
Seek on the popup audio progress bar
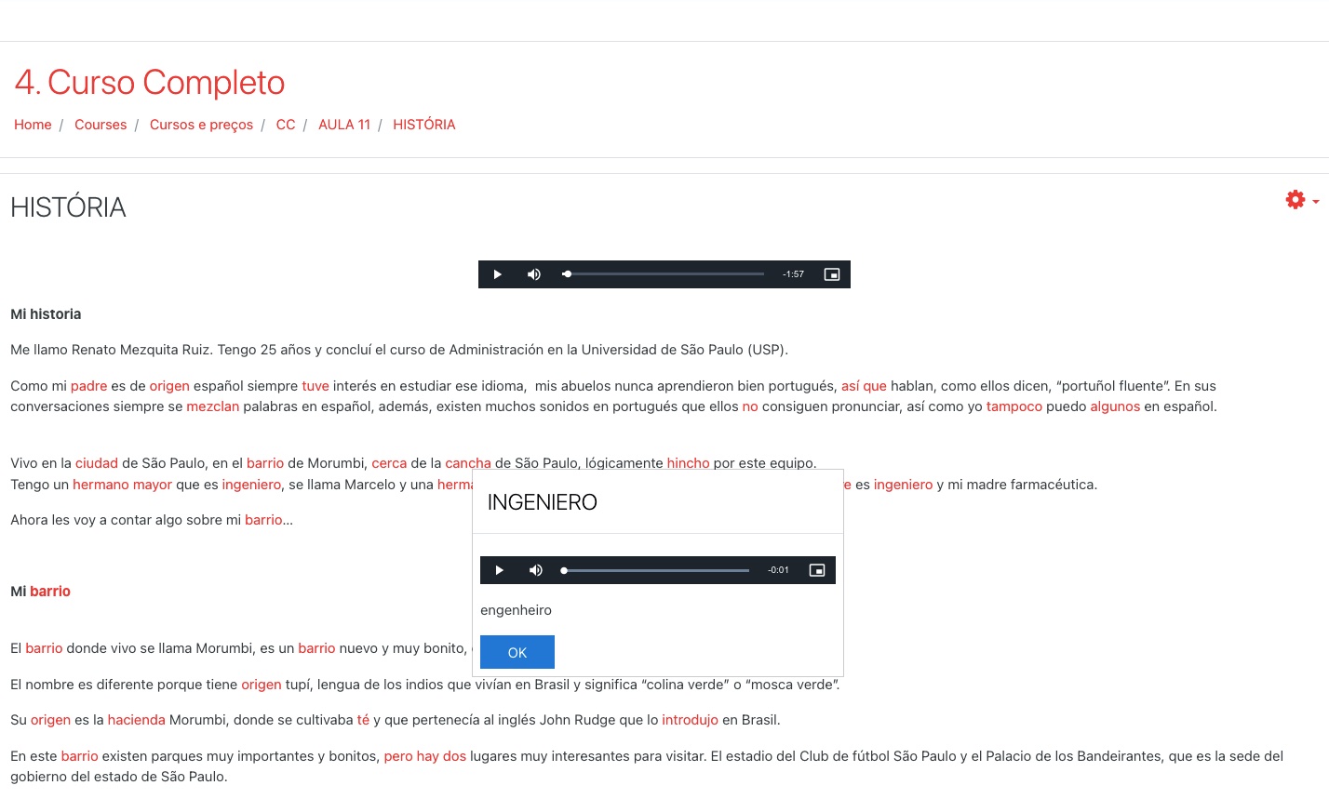click(x=656, y=570)
